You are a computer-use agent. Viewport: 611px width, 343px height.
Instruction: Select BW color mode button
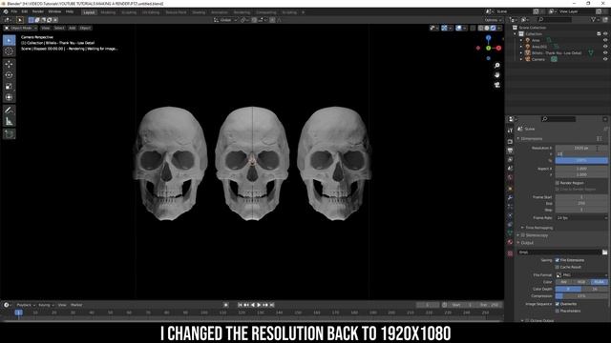564,282
